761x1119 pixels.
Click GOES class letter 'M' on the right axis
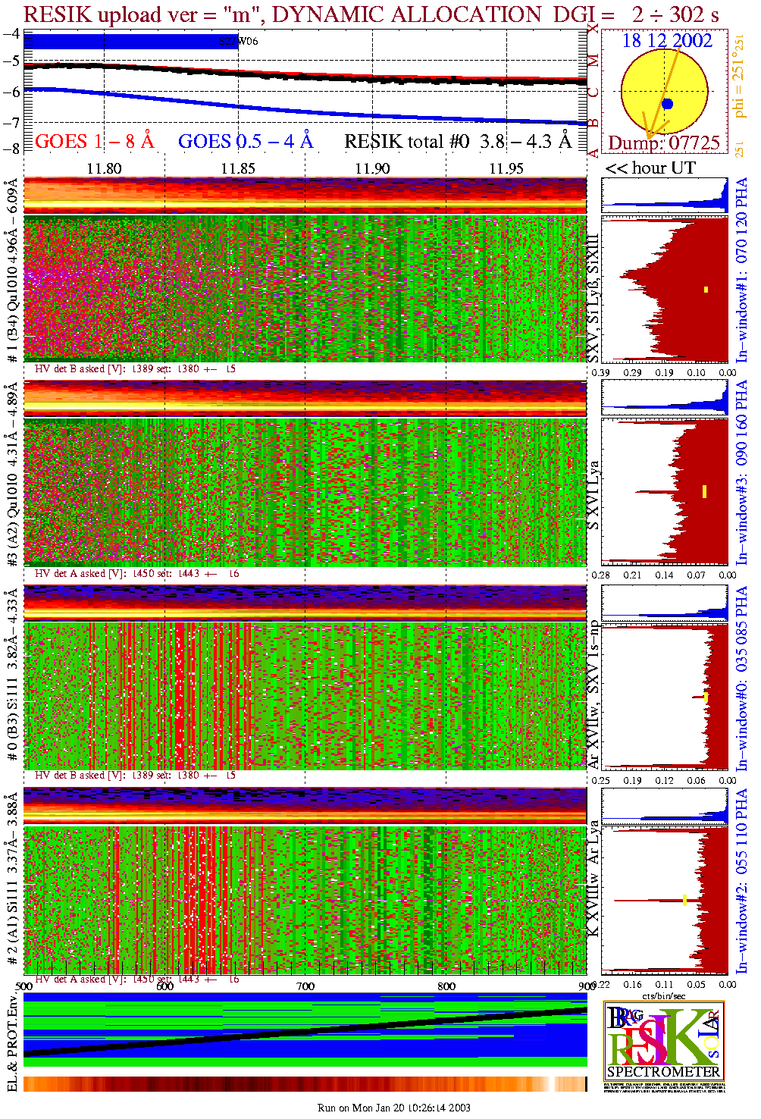click(x=593, y=61)
